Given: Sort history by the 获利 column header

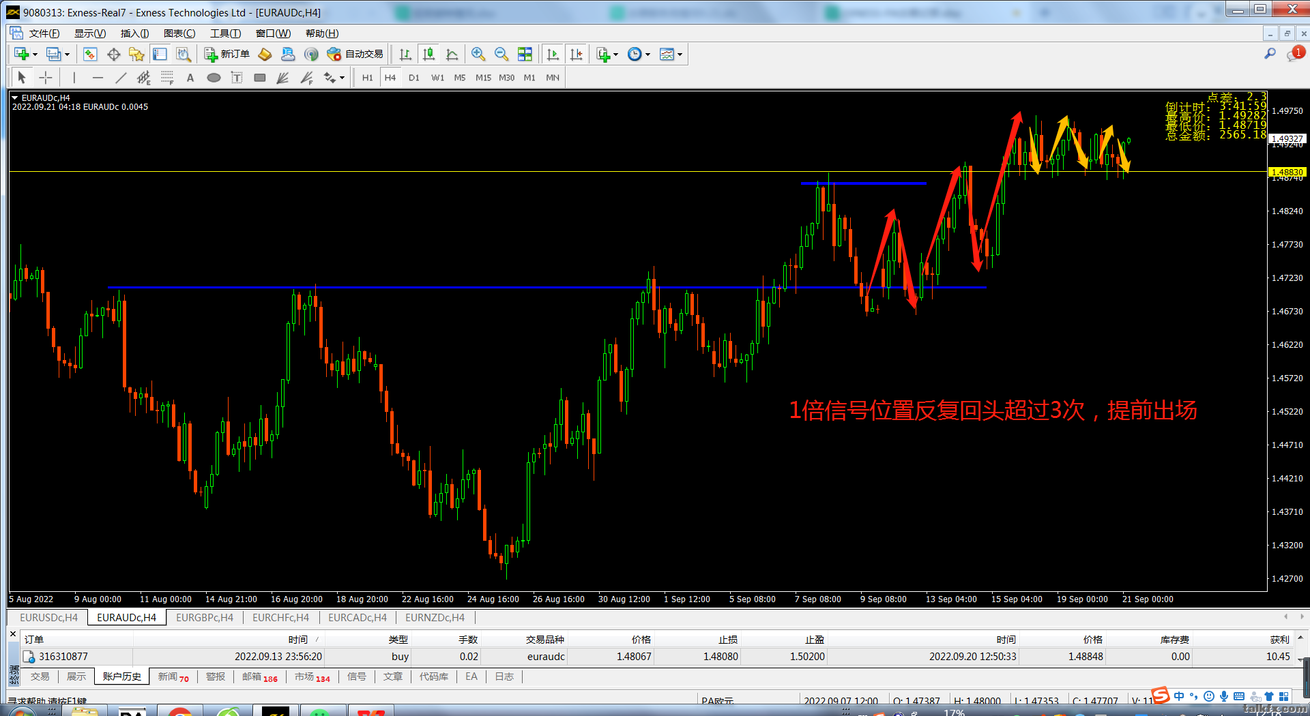Looking at the screenshot, I should (x=1279, y=639).
